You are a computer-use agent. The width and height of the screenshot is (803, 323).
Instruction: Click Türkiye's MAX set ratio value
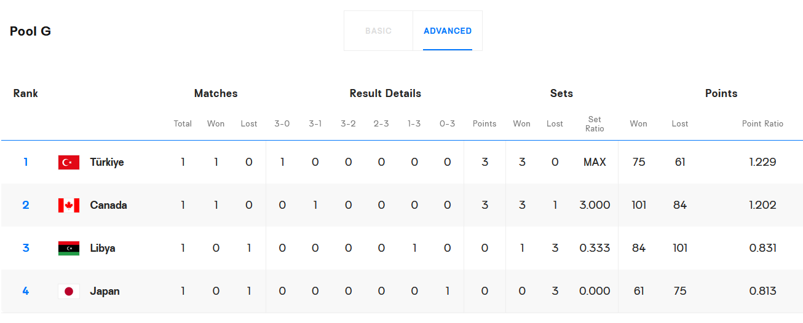tap(595, 162)
